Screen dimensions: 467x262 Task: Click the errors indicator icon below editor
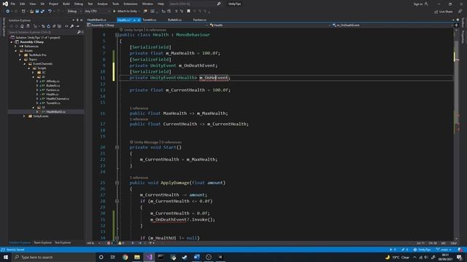[x=109, y=243]
